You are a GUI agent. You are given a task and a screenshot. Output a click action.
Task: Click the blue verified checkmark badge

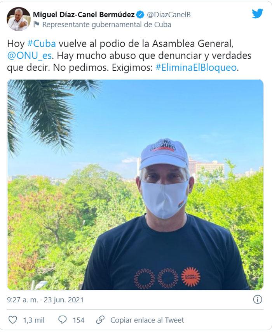click(x=140, y=15)
